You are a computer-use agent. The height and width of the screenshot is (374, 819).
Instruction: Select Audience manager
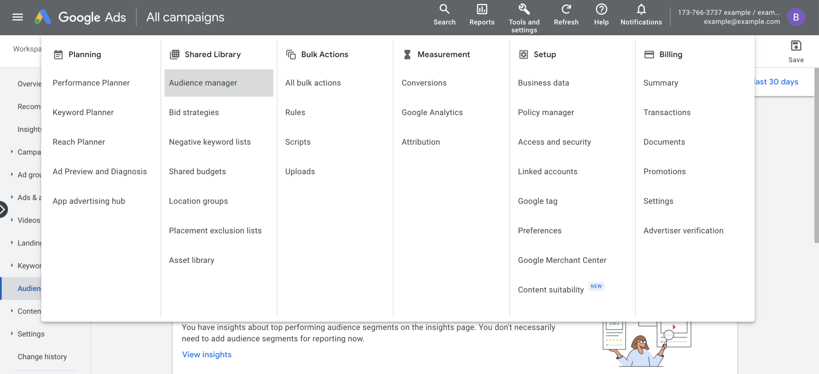tap(219, 83)
